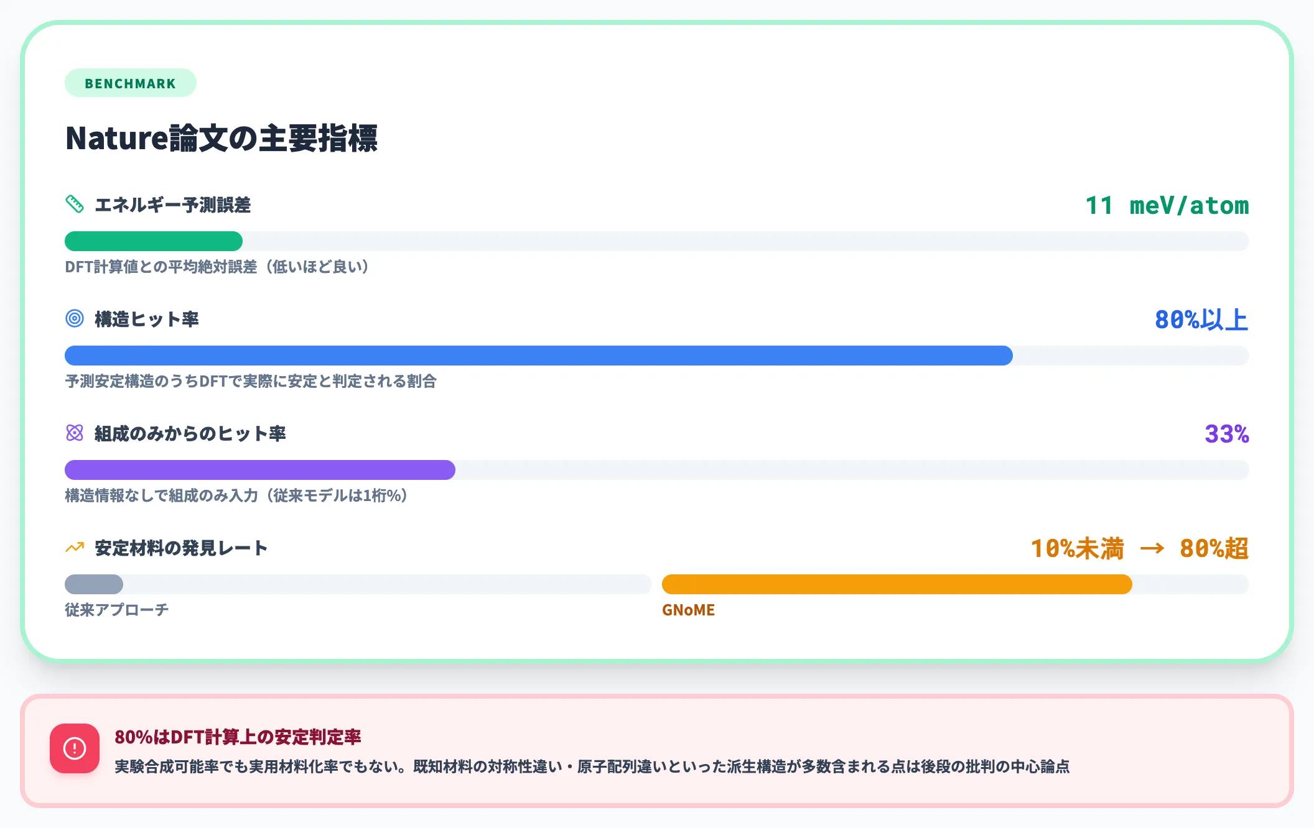Click the value 80%以上
Viewport: 1314px width, 828px height.
coord(1202,320)
